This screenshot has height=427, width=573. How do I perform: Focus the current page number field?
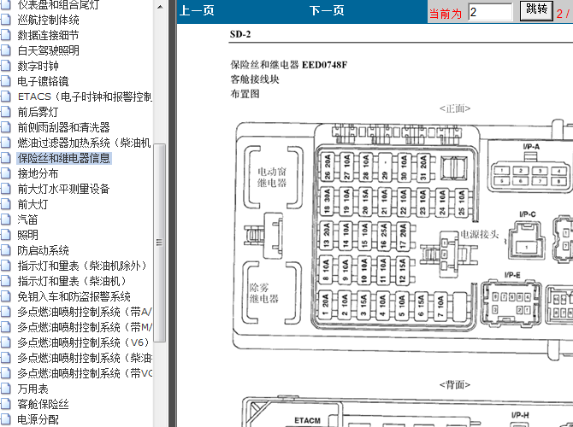tap(490, 12)
